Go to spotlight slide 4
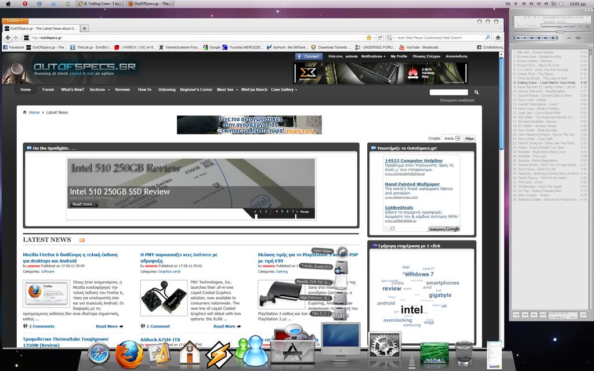 pos(277,212)
